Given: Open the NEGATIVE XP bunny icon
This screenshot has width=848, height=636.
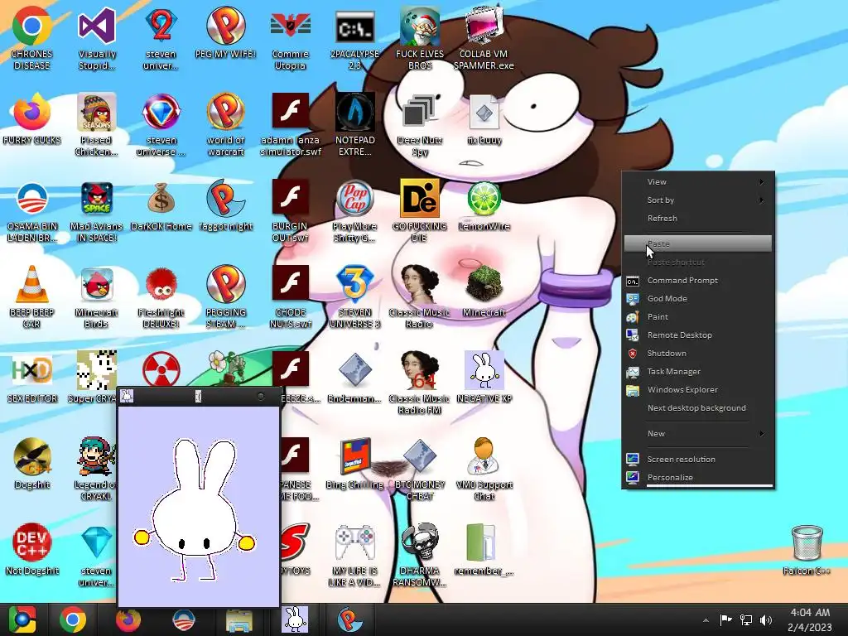Looking at the screenshot, I should pyautogui.click(x=484, y=370).
